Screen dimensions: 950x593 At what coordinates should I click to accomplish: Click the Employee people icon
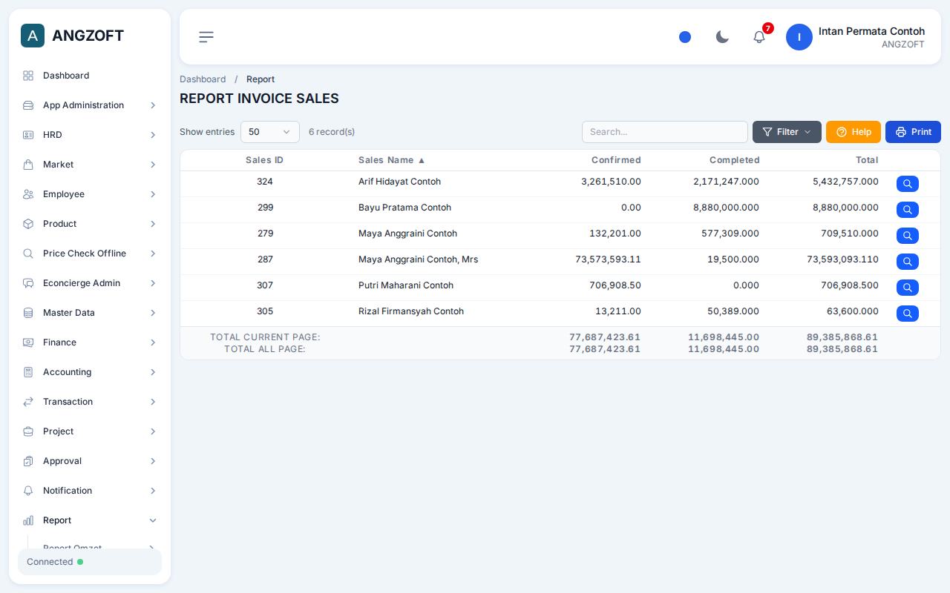click(28, 194)
